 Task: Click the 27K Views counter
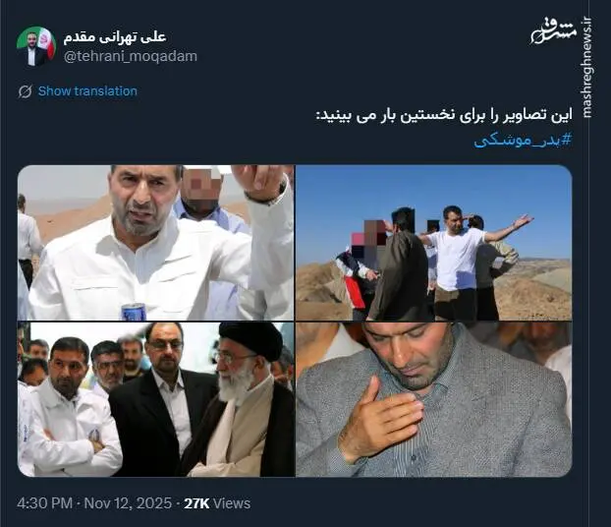pyautogui.click(x=217, y=503)
